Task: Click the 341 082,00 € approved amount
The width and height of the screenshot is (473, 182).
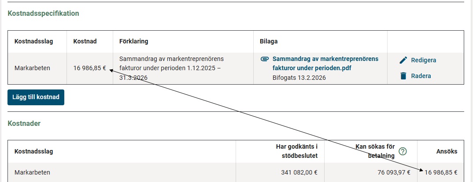Action: click(299, 172)
